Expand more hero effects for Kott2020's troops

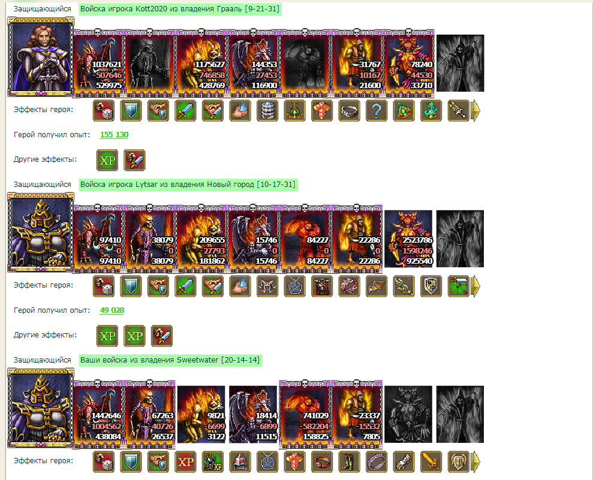tap(475, 111)
